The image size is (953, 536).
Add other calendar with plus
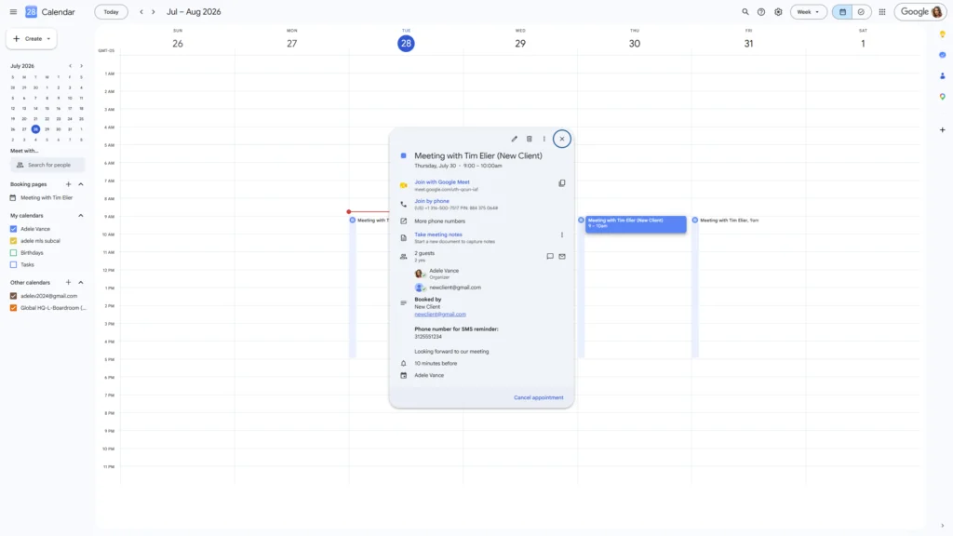click(68, 283)
